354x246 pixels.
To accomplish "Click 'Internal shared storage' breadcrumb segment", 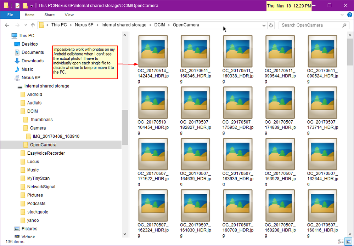I will point(124,25).
